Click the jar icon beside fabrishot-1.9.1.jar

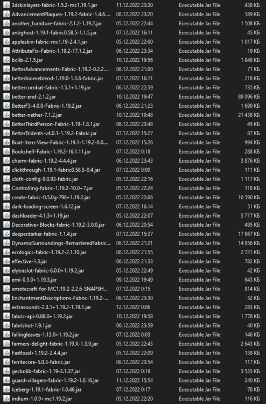6,325
